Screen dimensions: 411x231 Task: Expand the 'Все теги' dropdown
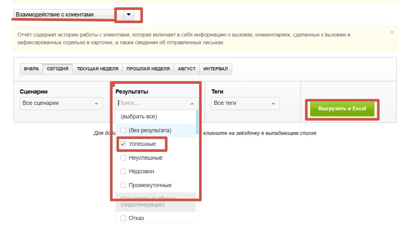[245, 104]
